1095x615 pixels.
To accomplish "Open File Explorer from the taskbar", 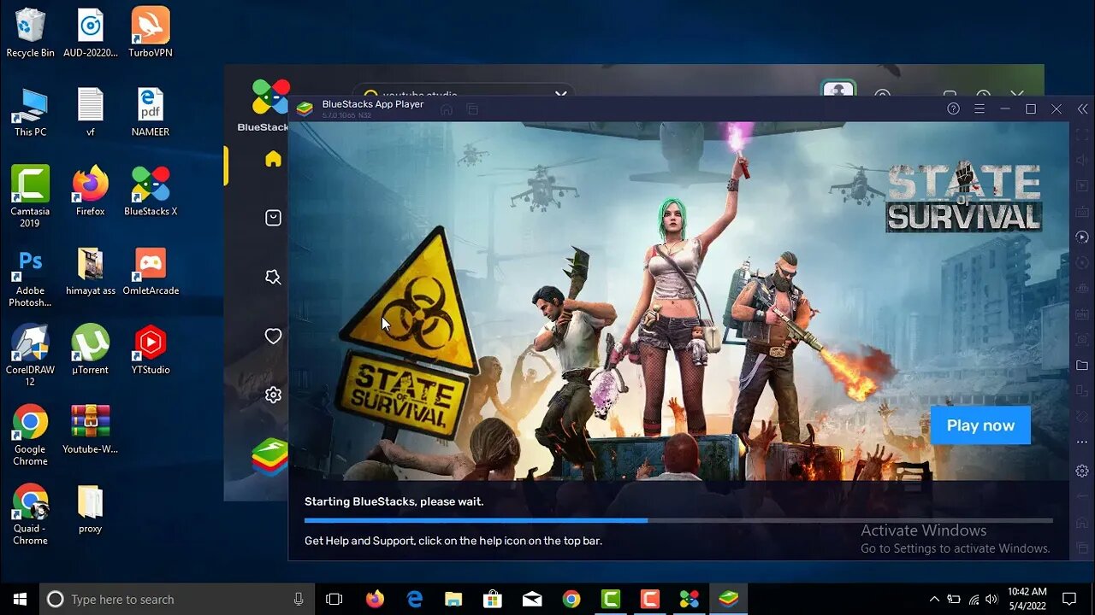I will (x=453, y=600).
